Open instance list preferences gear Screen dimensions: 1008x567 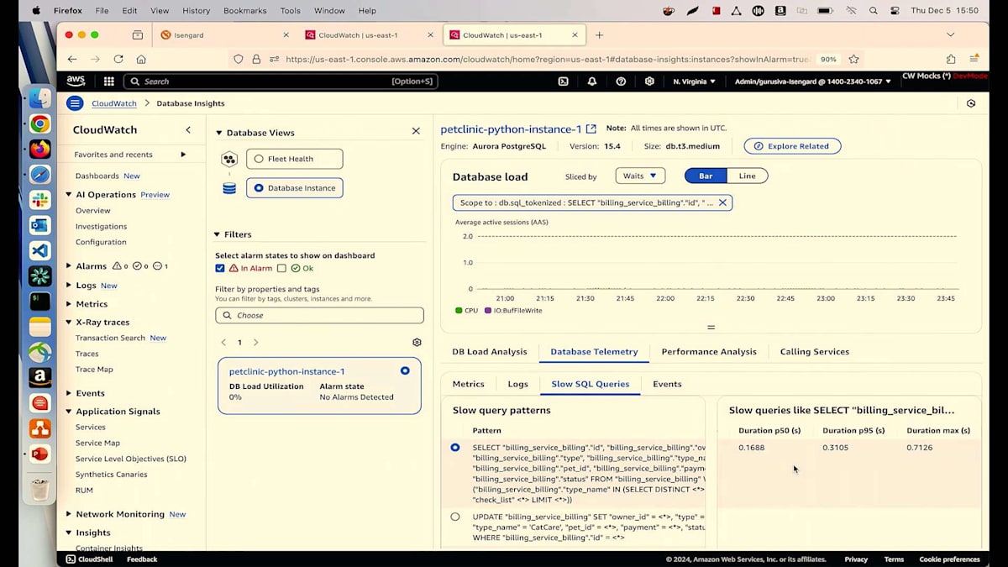tap(417, 343)
